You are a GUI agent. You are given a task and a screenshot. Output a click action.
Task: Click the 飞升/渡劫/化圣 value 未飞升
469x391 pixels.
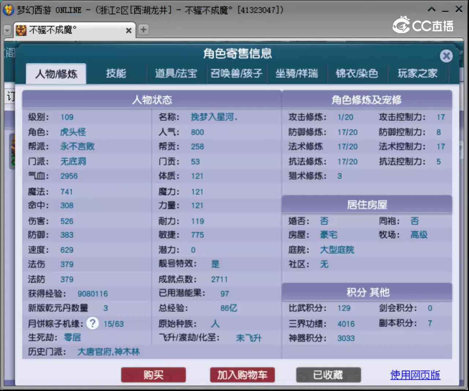point(249,338)
